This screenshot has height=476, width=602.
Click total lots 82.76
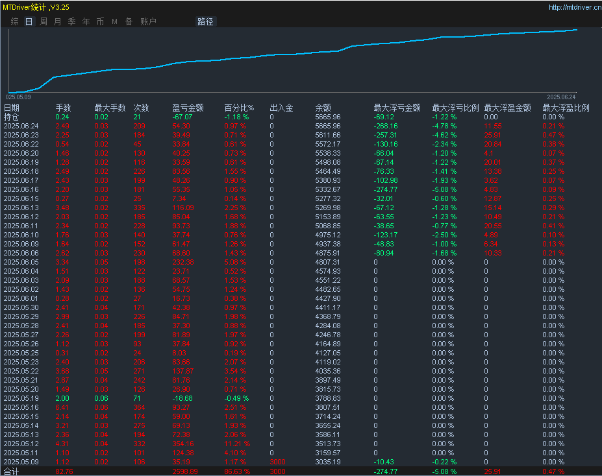[64, 471]
